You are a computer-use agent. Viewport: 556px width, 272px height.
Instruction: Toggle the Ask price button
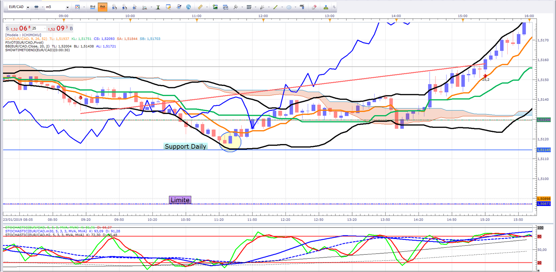click(x=103, y=7)
